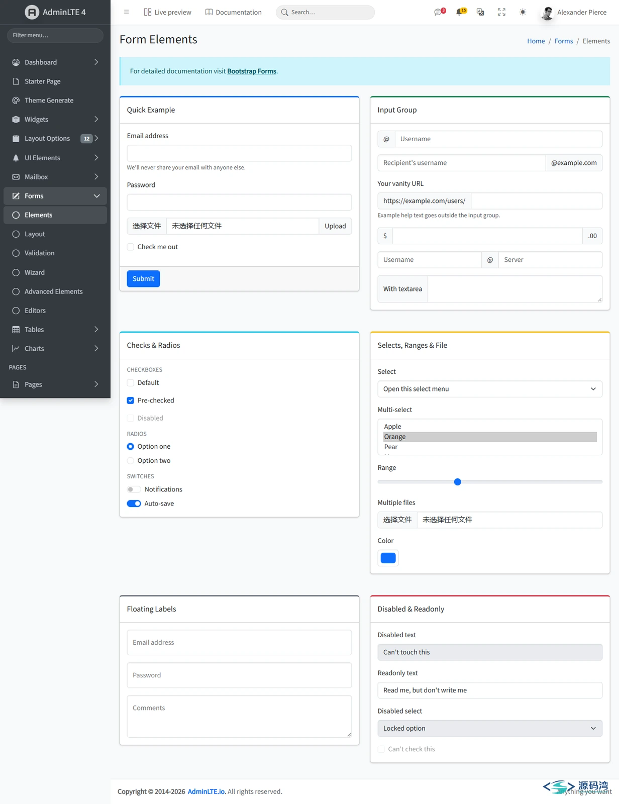Turn off the Auto-save switch
This screenshot has height=804, width=619.
pyautogui.click(x=134, y=504)
